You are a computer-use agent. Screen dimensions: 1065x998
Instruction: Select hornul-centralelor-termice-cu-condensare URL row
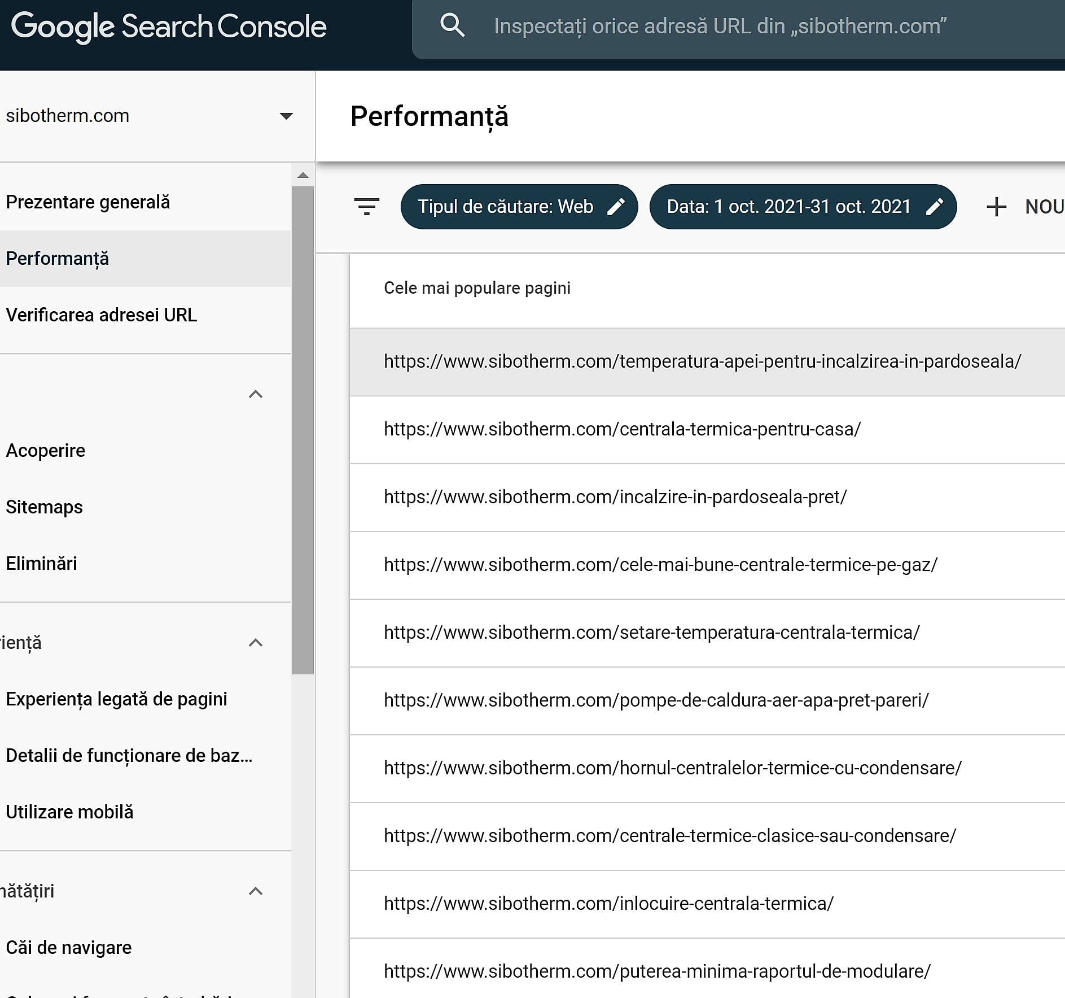[x=707, y=769]
